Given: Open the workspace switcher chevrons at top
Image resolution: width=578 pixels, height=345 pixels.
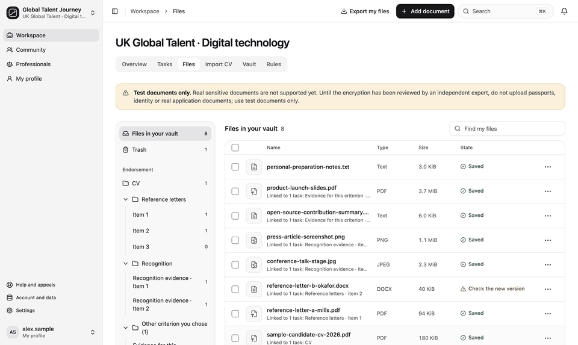Looking at the screenshot, I should click(x=93, y=13).
